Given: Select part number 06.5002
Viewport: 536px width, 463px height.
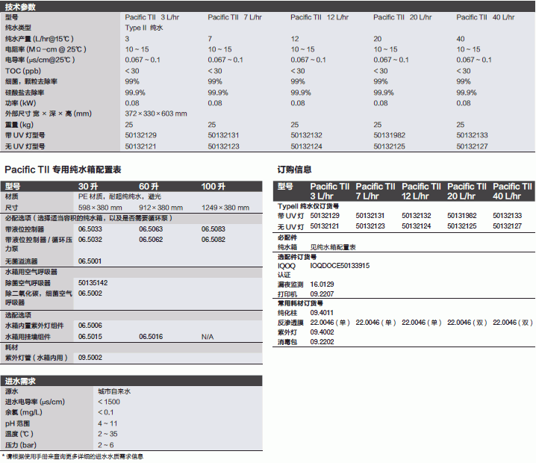Looking at the screenshot, I should 90,293.
